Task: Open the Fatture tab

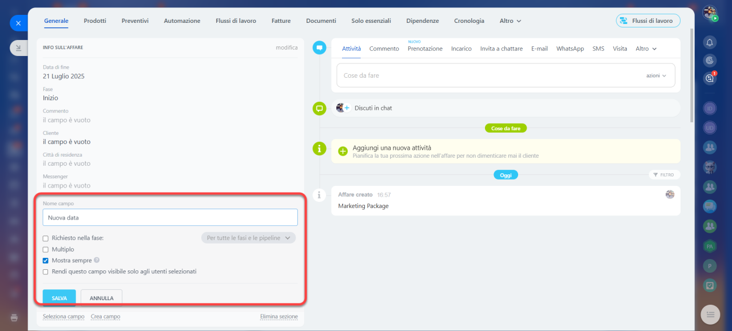Action: coord(281,21)
